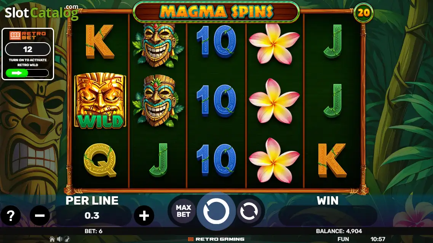Click the balance 4,904 display
Viewport: 433px width, 243px height.
point(339,231)
